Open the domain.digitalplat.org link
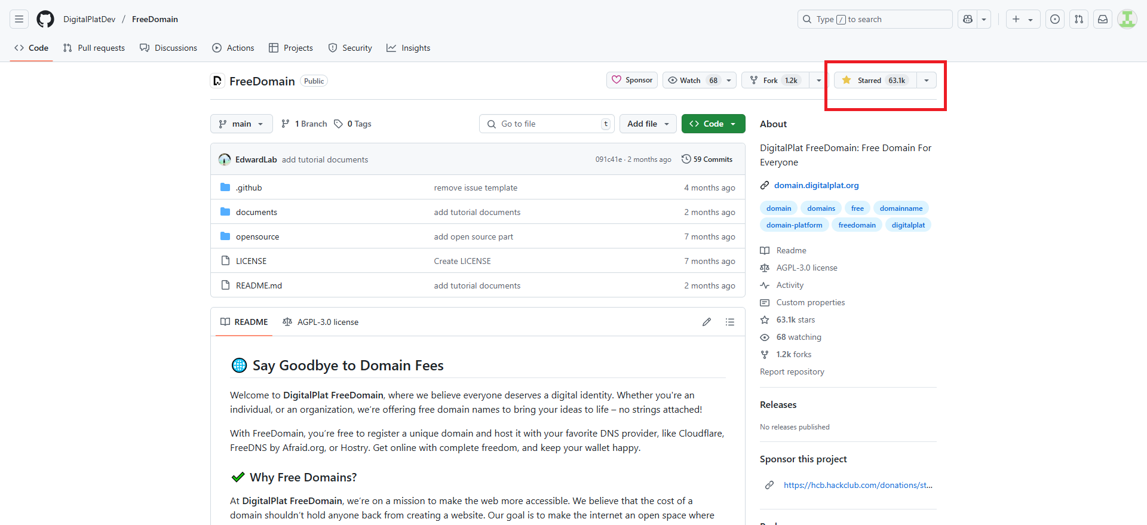The height and width of the screenshot is (525, 1147). click(816, 185)
